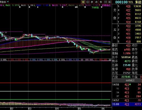Click the sell level 5 price 428
The height and width of the screenshot is (110, 142).
point(128,6)
